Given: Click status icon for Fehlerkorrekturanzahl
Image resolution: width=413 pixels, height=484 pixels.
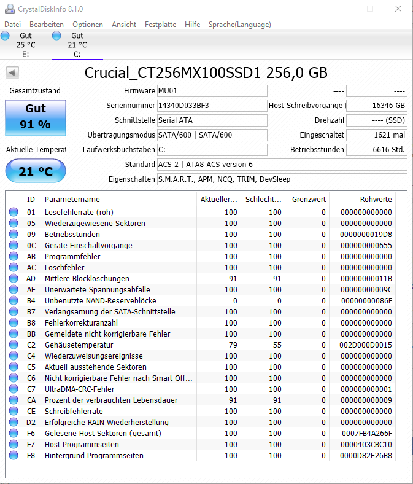Looking at the screenshot, I should click(x=14, y=322).
